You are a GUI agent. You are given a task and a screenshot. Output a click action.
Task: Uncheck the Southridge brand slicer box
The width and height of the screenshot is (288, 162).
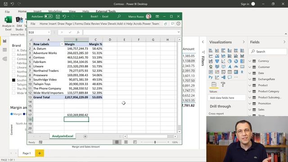coord(13,80)
